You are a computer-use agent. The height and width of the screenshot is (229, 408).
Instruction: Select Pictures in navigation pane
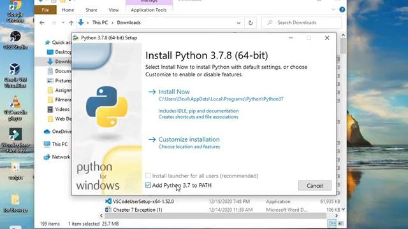click(59, 81)
